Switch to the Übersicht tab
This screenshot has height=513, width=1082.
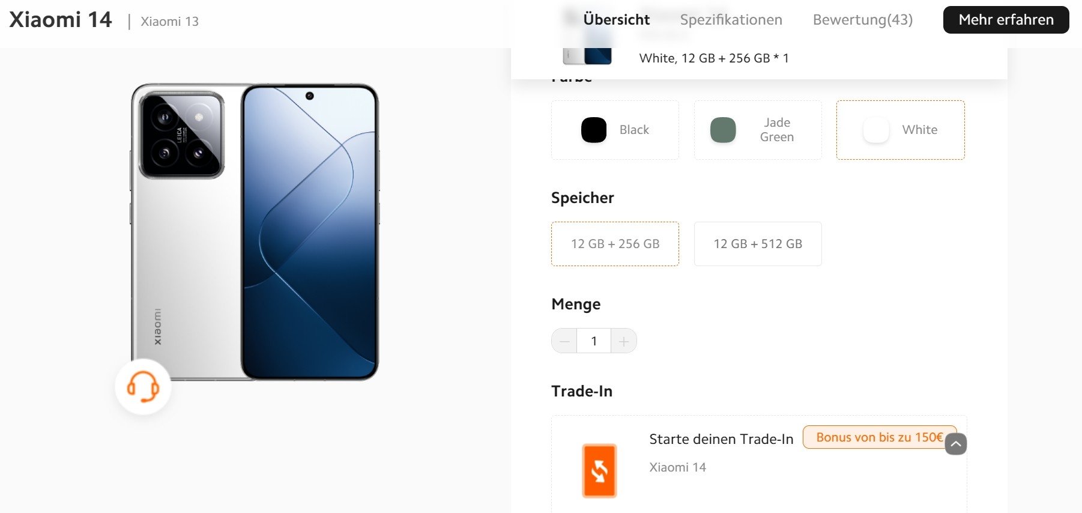tap(617, 20)
